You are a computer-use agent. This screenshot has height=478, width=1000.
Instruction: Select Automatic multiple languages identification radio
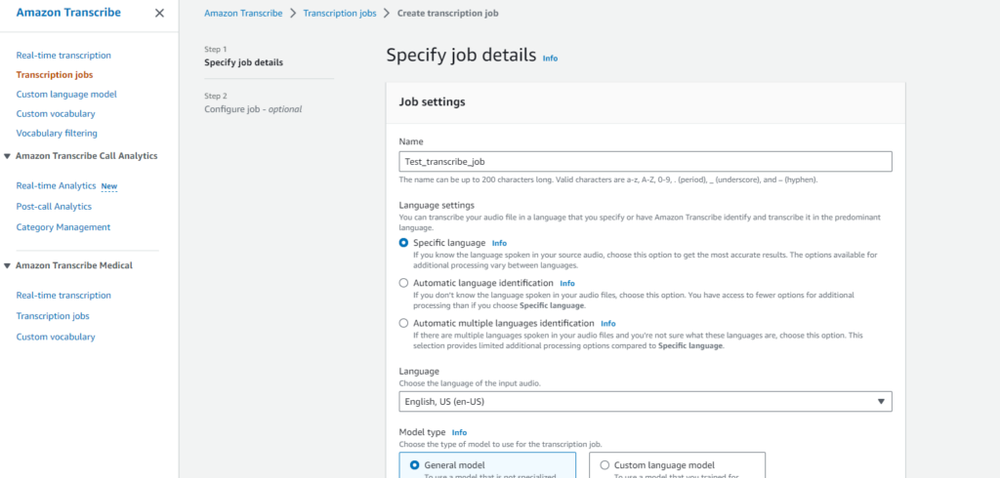(x=403, y=323)
